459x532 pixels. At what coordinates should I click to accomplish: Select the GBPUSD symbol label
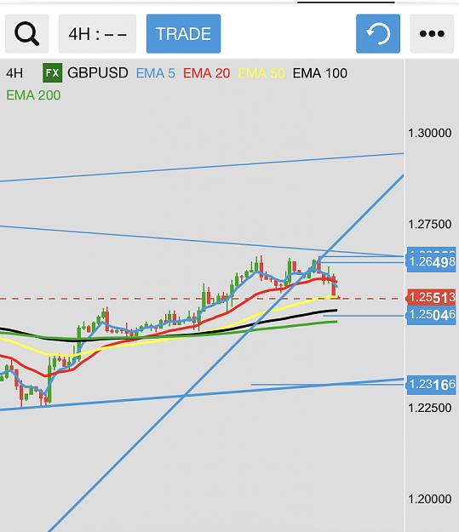click(x=98, y=73)
